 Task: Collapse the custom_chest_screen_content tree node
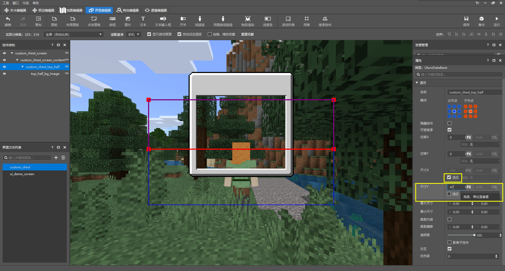[x=17, y=60]
